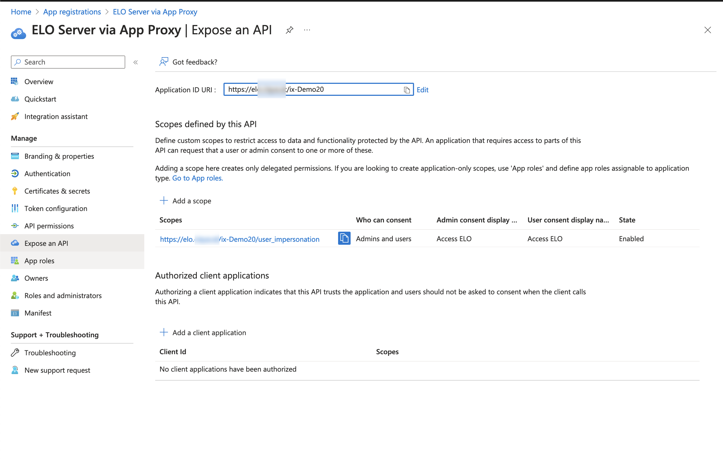This screenshot has width=723, height=459.
Task: Collapse the left navigation menu
Action: [x=135, y=62]
